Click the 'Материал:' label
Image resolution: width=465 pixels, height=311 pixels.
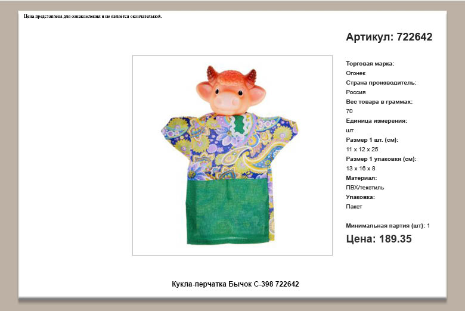(x=361, y=178)
